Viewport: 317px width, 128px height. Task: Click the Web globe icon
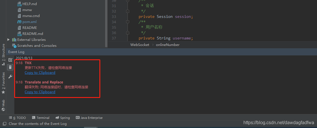[x=3, y=110]
